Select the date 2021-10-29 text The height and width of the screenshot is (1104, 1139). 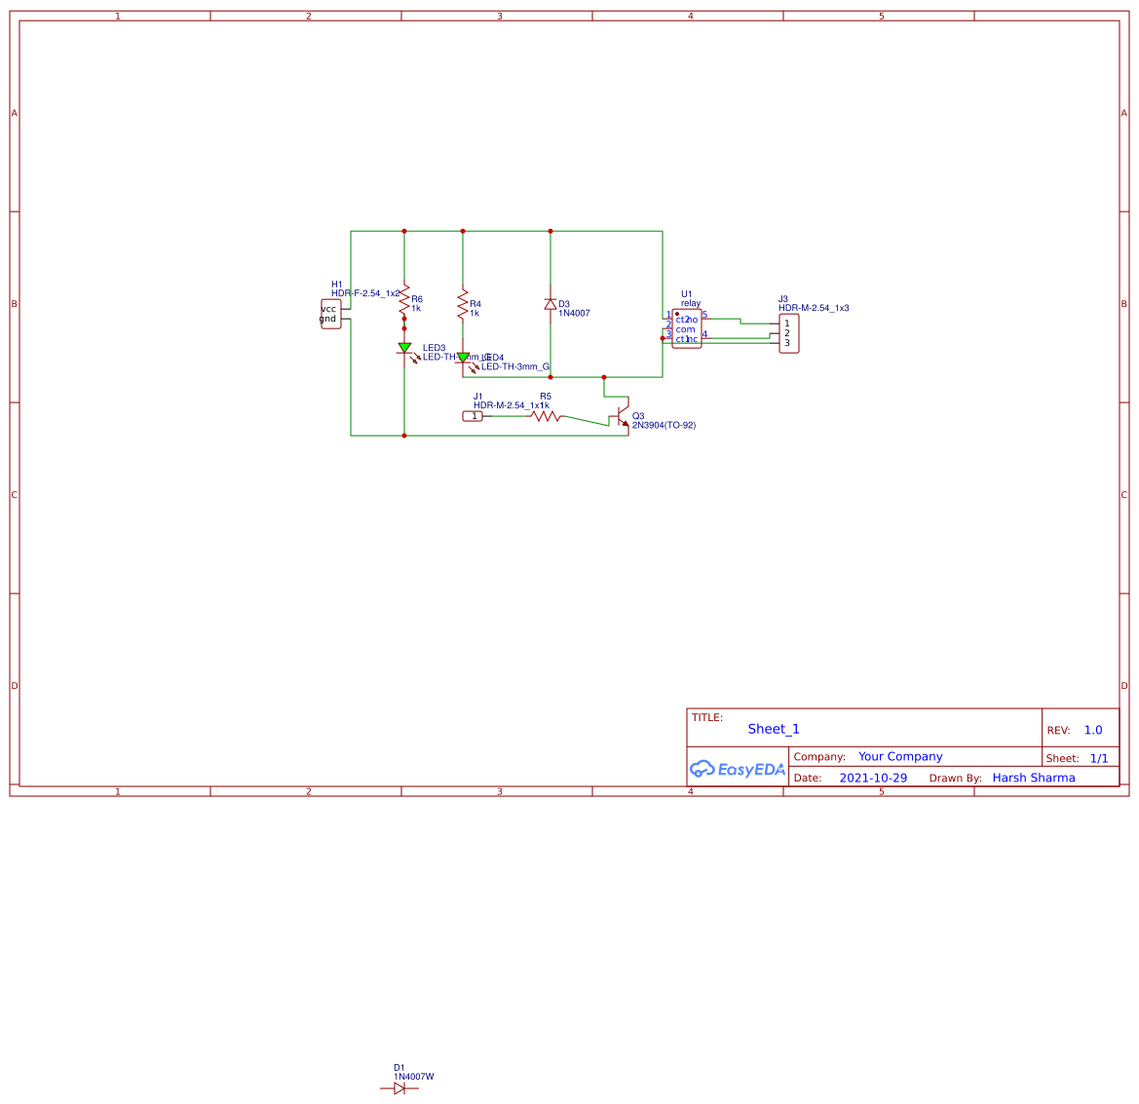[x=874, y=778]
